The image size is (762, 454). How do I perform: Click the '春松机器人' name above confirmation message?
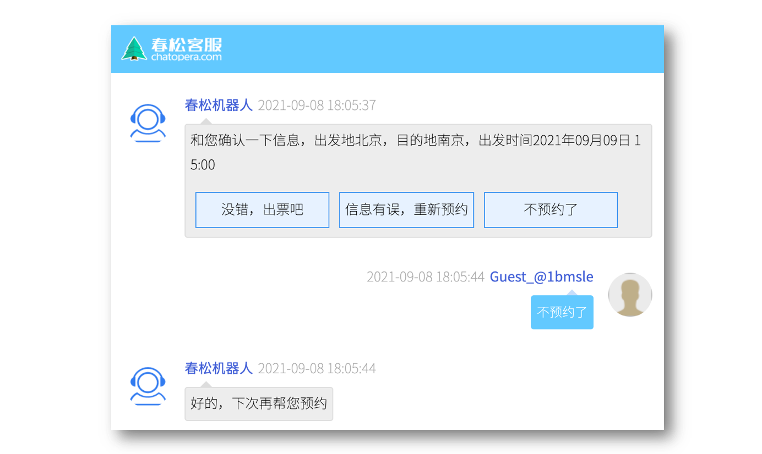219,105
